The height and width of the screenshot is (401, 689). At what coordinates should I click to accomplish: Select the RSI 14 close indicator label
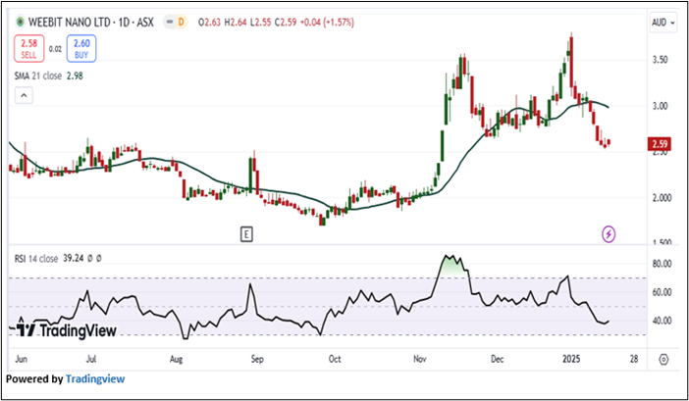[x=36, y=259]
